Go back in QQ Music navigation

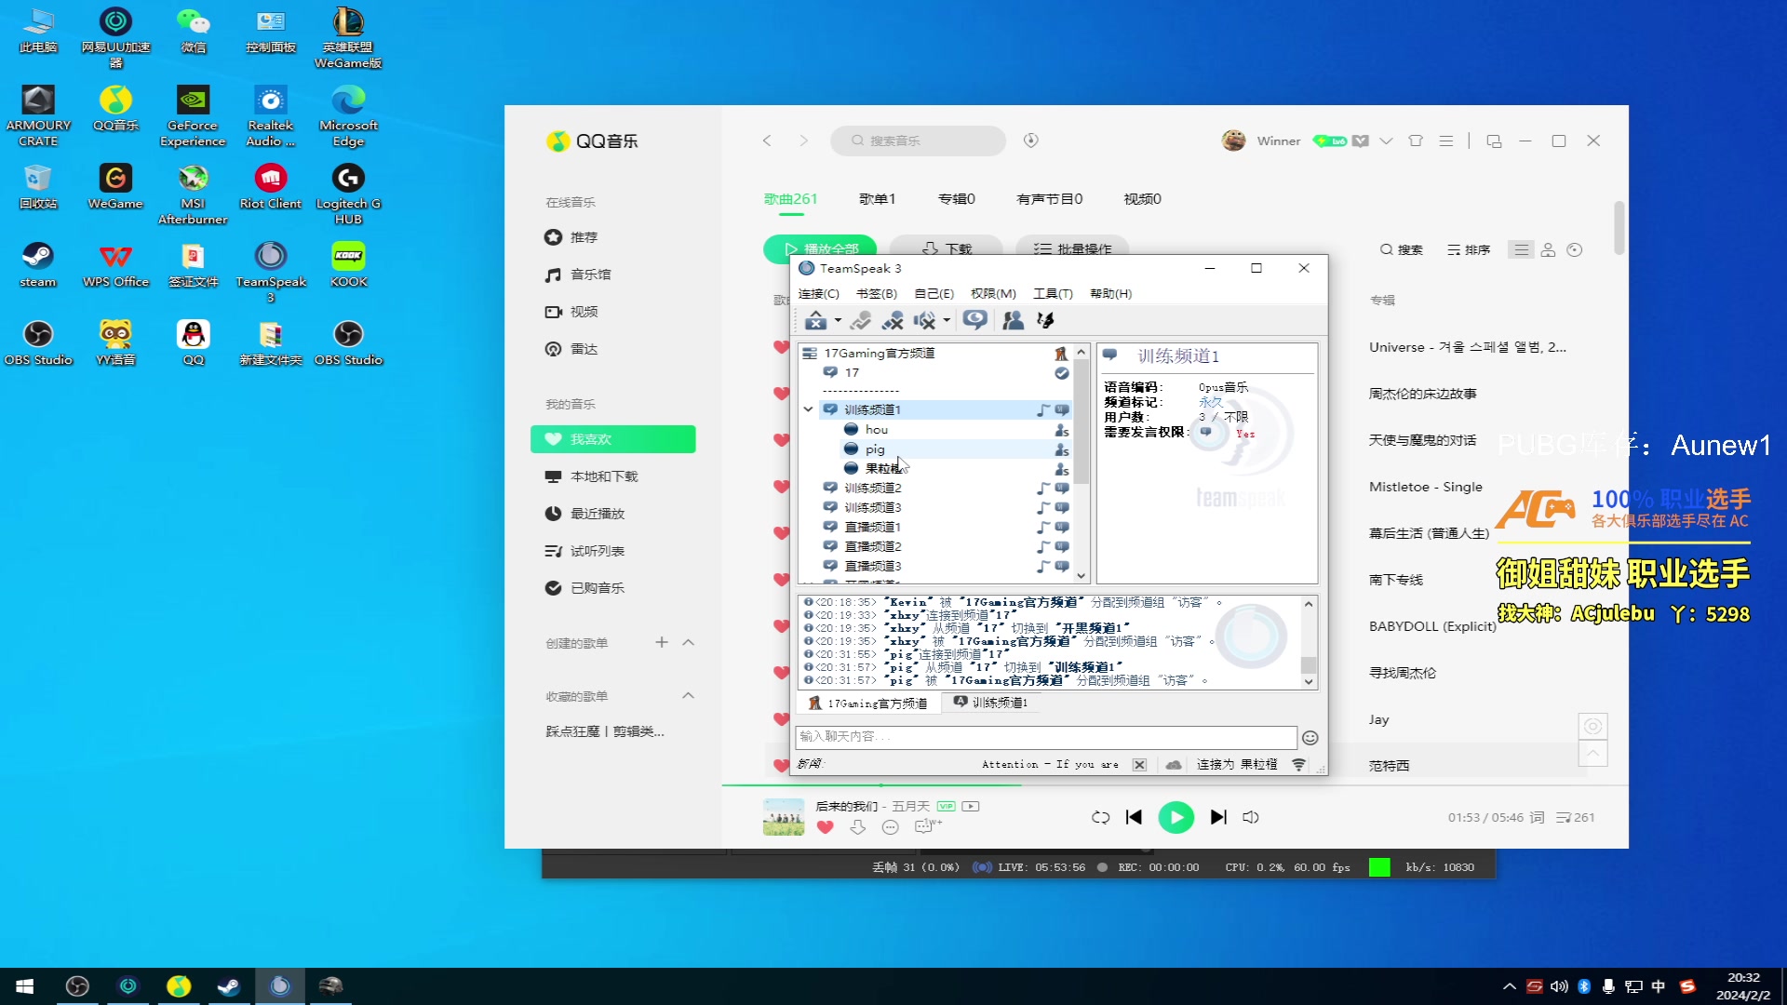pos(767,141)
